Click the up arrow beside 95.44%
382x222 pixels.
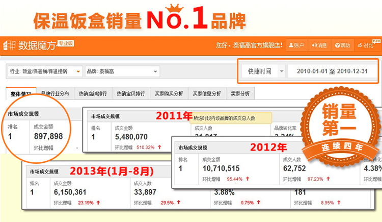[248, 179]
